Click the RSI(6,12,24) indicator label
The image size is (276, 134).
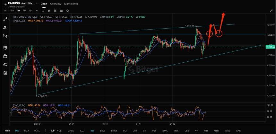[19, 105]
